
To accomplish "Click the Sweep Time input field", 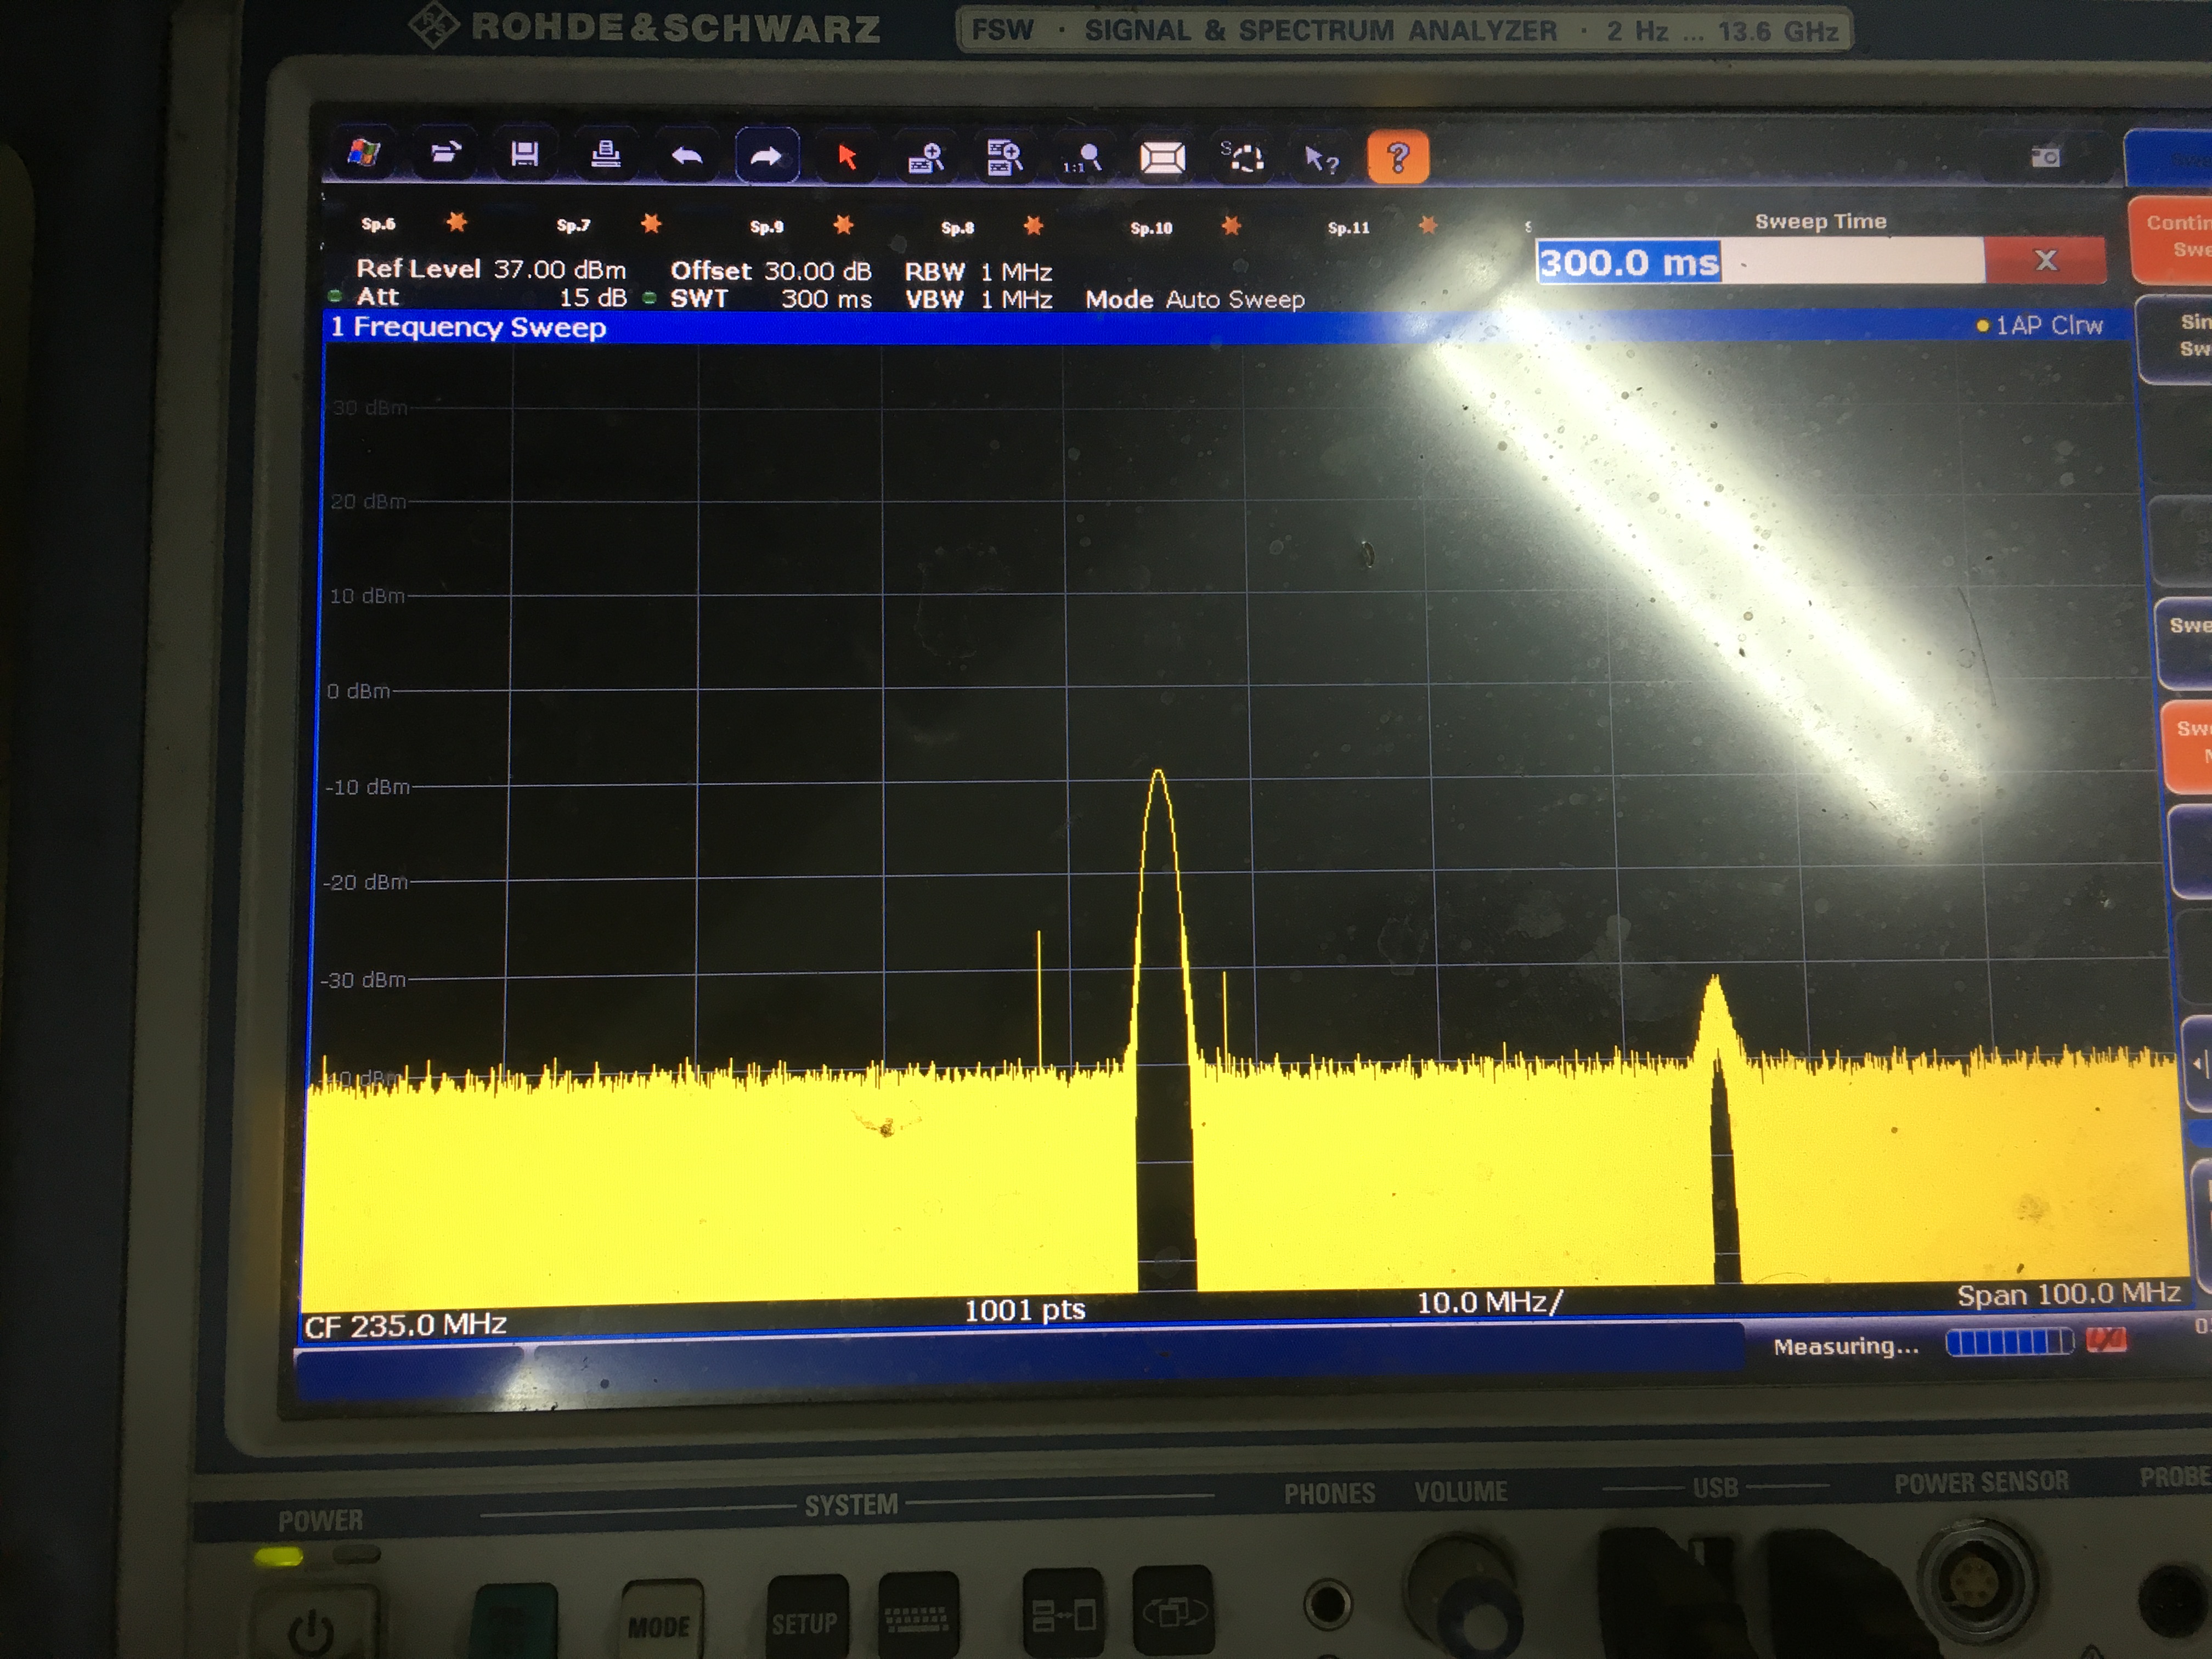I will (x=1760, y=262).
